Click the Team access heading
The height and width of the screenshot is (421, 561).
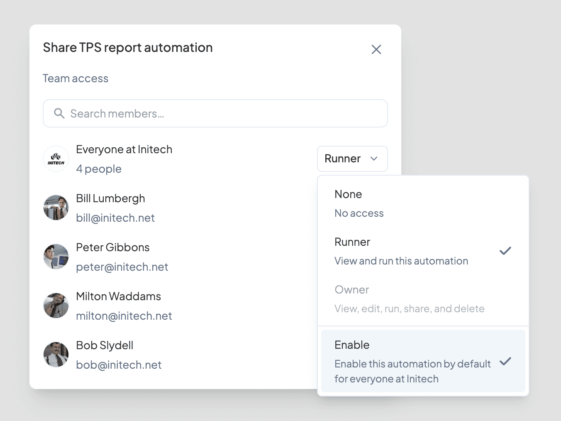click(76, 78)
